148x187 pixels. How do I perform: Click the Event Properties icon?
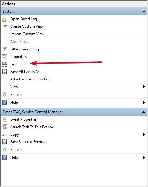[5, 119]
